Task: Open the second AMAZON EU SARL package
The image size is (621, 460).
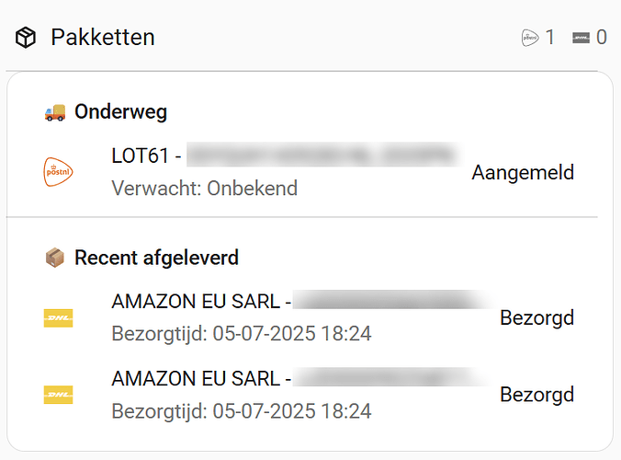Action: (200, 378)
